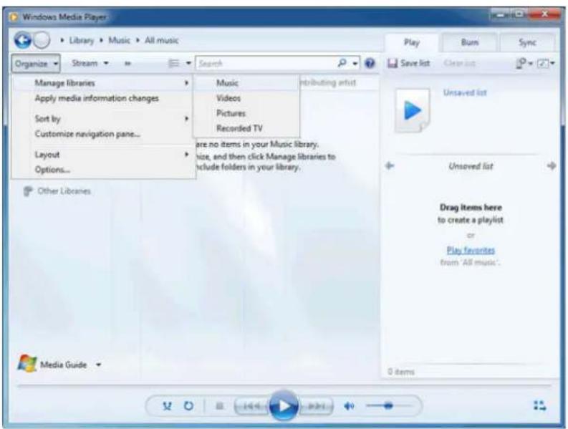Image resolution: width=568 pixels, height=429 pixels.
Task: Click the Contributing artist column header
Action: pos(328,83)
